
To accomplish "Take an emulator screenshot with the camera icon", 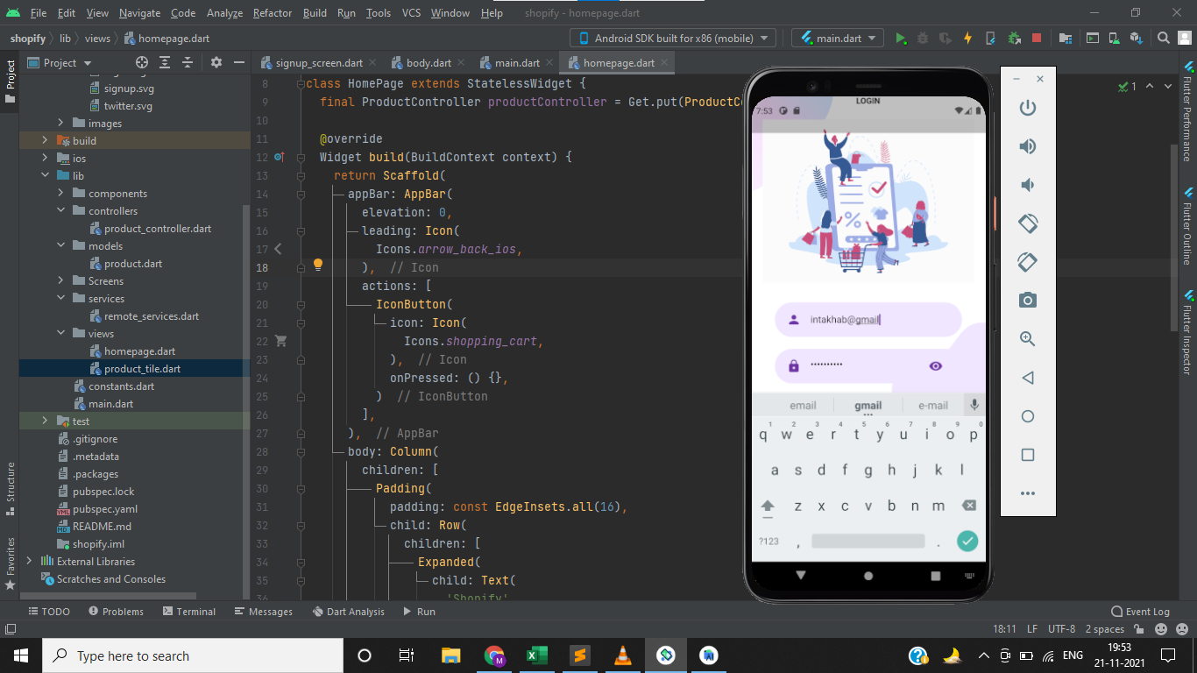I will point(1027,300).
